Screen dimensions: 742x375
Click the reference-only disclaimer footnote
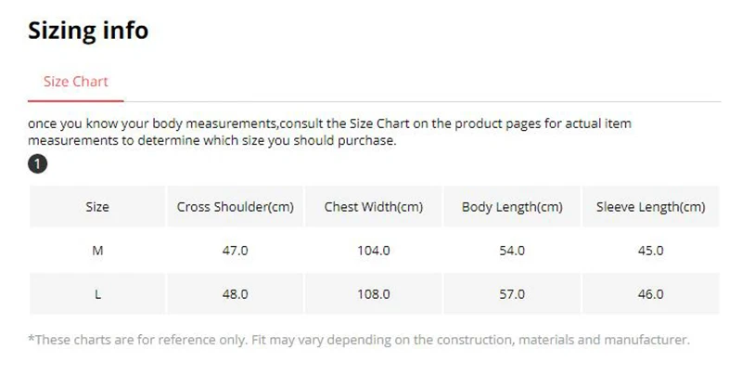tap(359, 341)
